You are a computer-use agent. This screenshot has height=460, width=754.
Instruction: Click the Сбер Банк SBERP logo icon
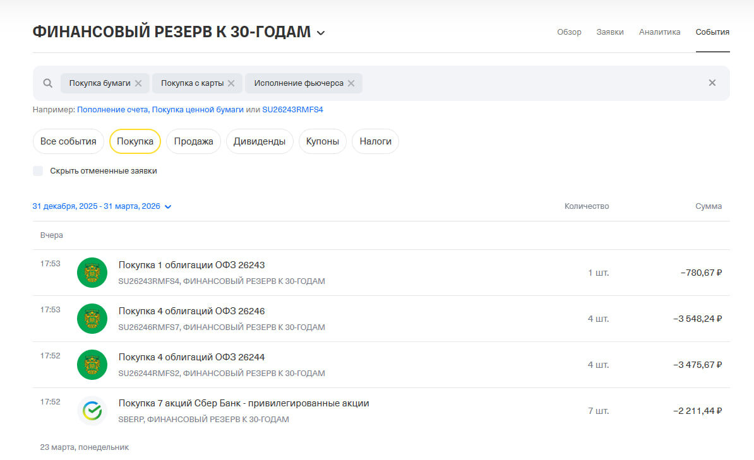(x=92, y=411)
